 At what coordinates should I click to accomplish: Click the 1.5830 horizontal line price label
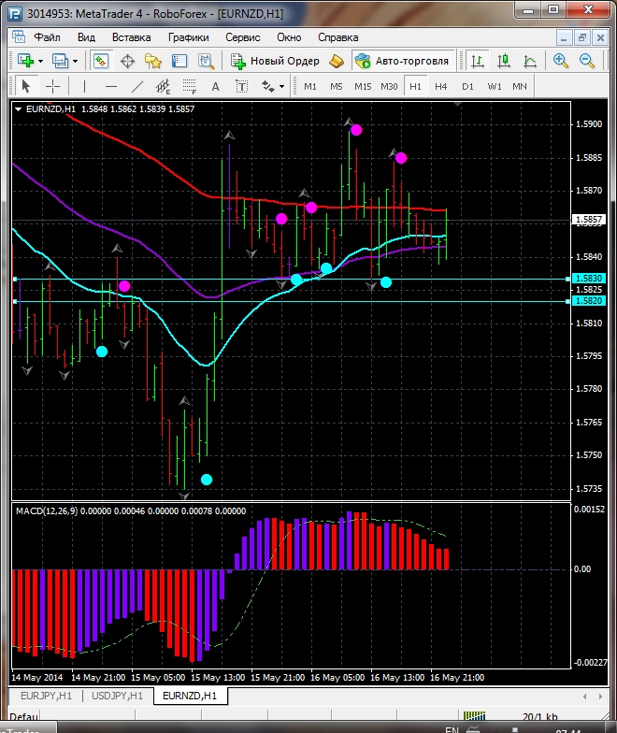tap(590, 279)
